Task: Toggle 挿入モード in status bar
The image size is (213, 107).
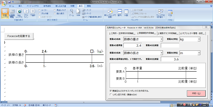Action: [47, 105]
